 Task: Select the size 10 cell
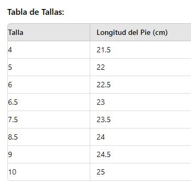click(x=49, y=172)
